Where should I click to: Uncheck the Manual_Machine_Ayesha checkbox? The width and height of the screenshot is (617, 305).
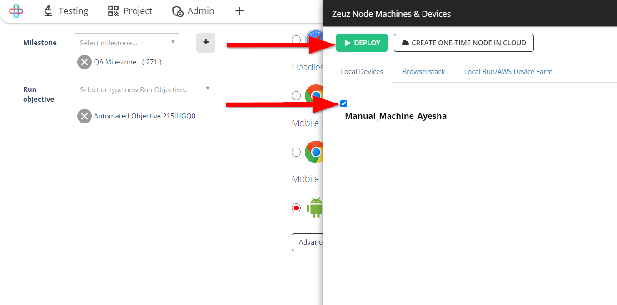[x=344, y=104]
